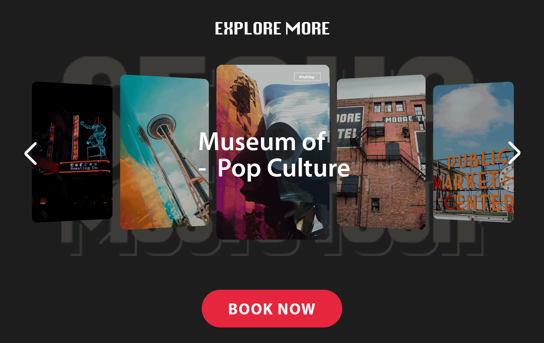Click the EXPLORE MORE heading
Viewport: 544px width, 343px height.
coord(272,29)
